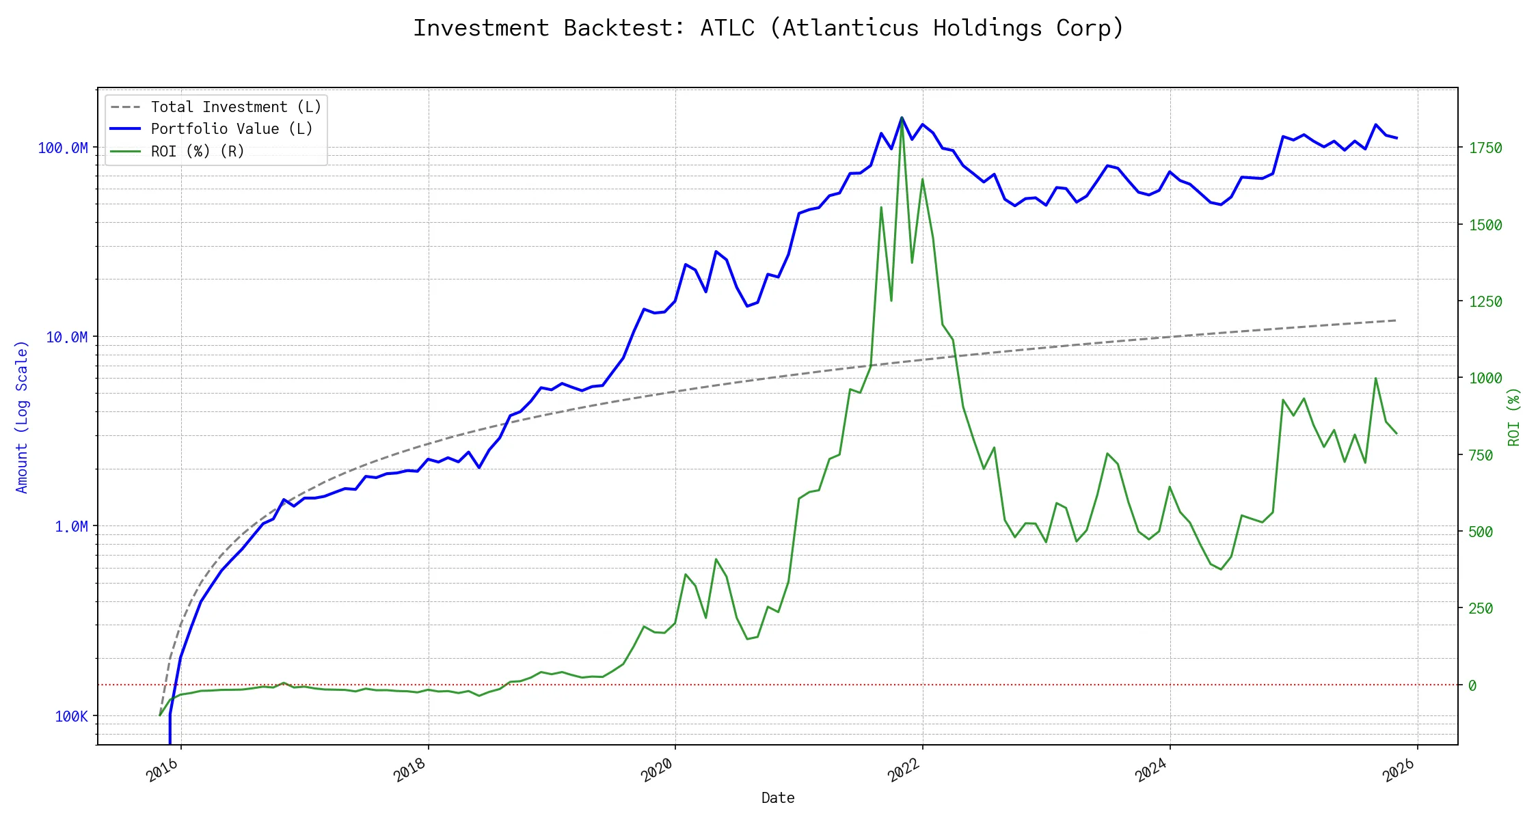Click the 2022 x-axis tick label

pos(904,770)
